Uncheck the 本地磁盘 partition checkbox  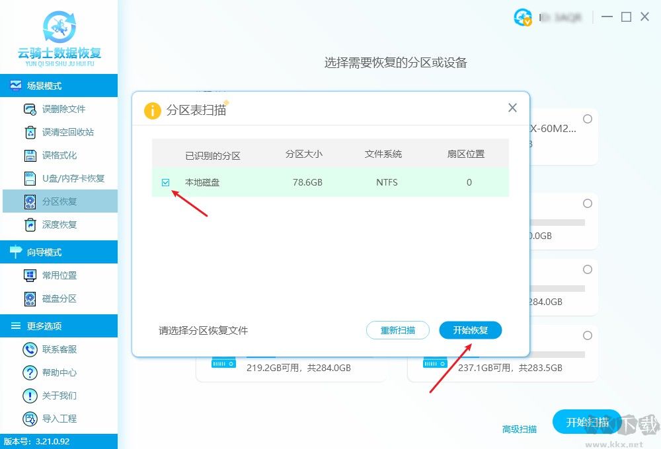[165, 182]
